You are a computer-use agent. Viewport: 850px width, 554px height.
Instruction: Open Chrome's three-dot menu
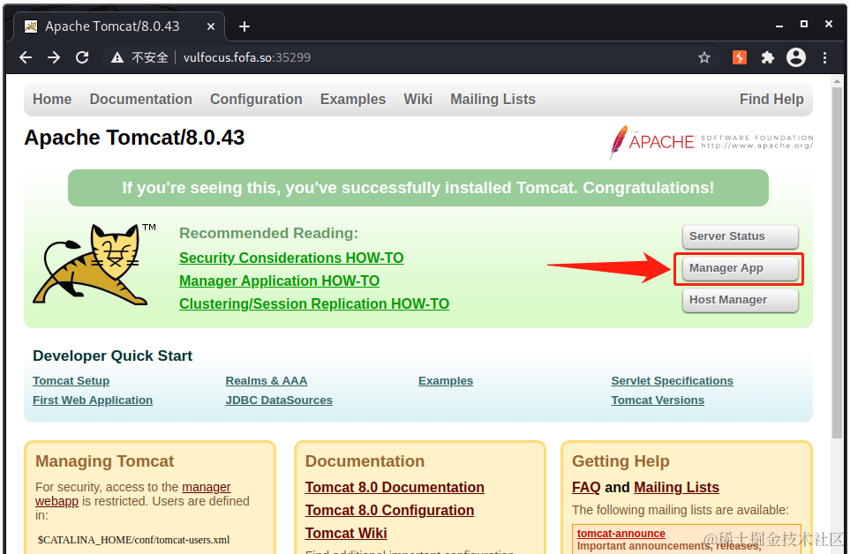[x=824, y=57]
